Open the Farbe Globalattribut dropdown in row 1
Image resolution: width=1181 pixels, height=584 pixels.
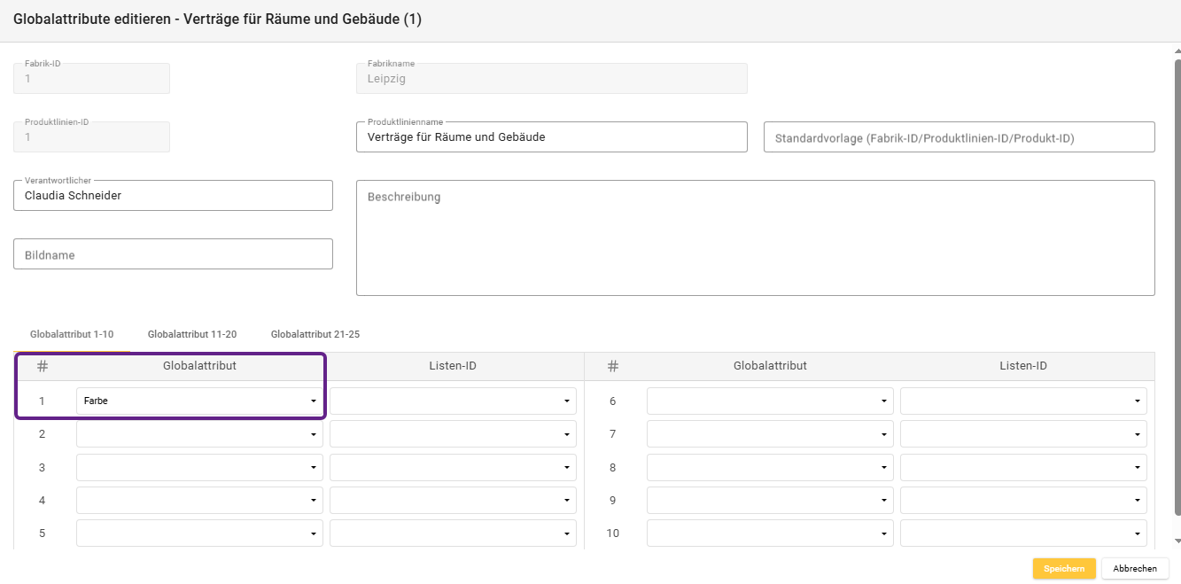[198, 401]
